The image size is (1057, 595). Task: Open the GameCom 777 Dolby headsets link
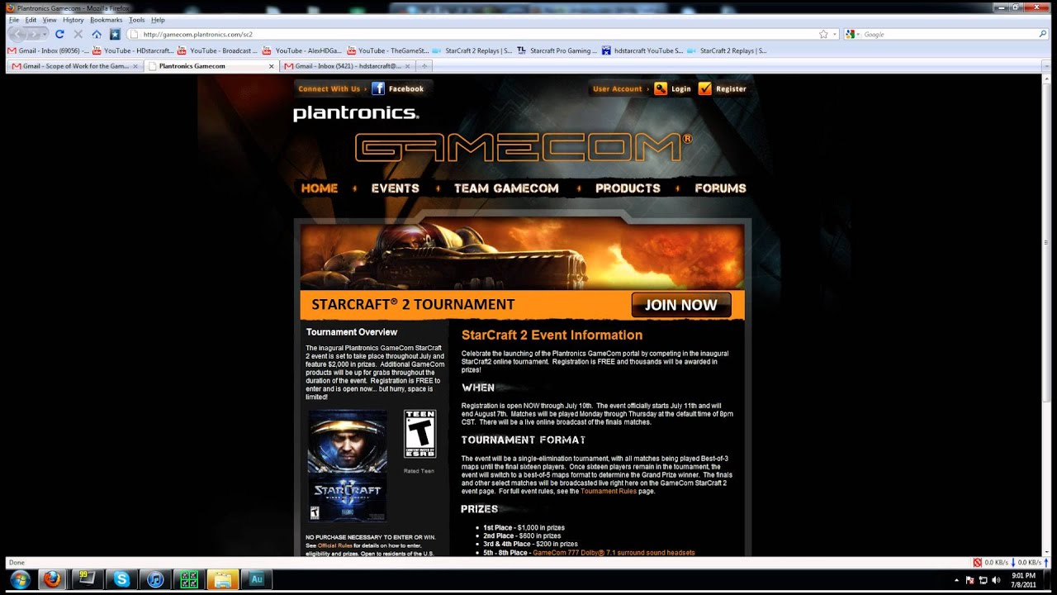tap(614, 553)
